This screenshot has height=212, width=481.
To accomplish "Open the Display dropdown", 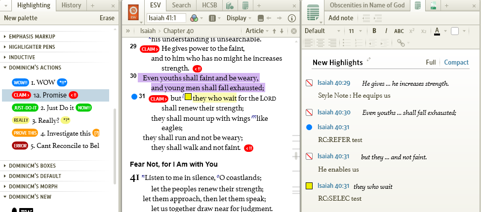I will [239, 18].
